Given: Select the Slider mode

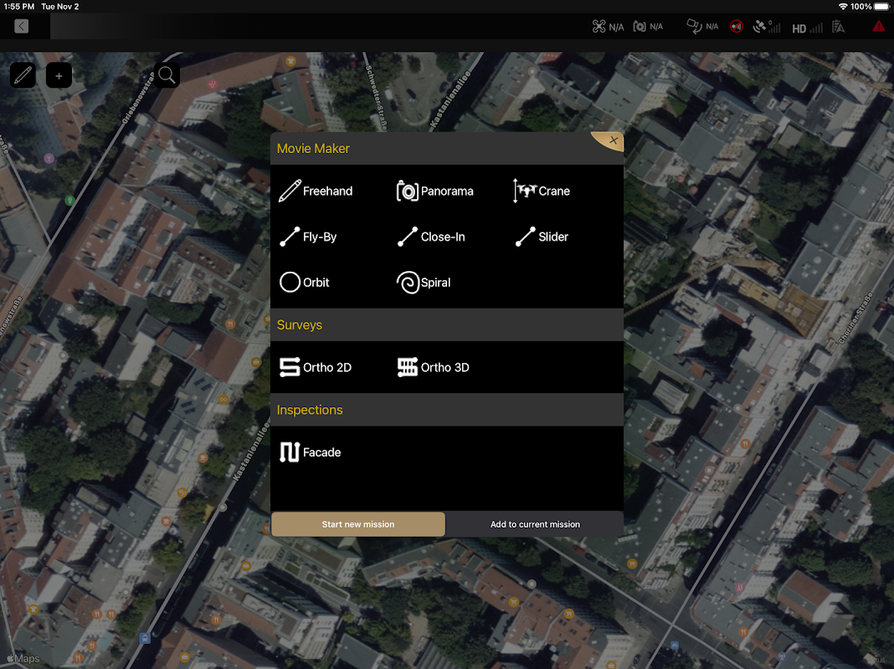Looking at the screenshot, I should point(542,237).
